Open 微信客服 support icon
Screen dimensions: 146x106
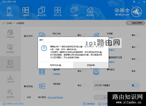[84, 104]
